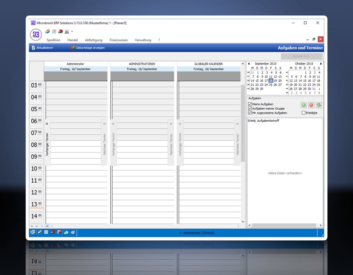Click the task list horizontal scrollbar thumb
The height and width of the screenshot is (275, 353).
284,225
